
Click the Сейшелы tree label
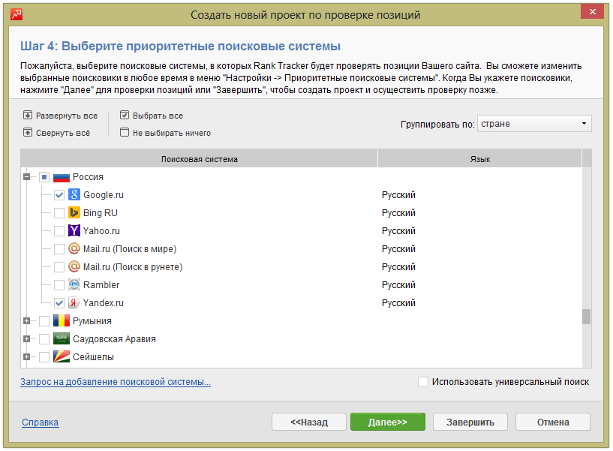(93, 356)
